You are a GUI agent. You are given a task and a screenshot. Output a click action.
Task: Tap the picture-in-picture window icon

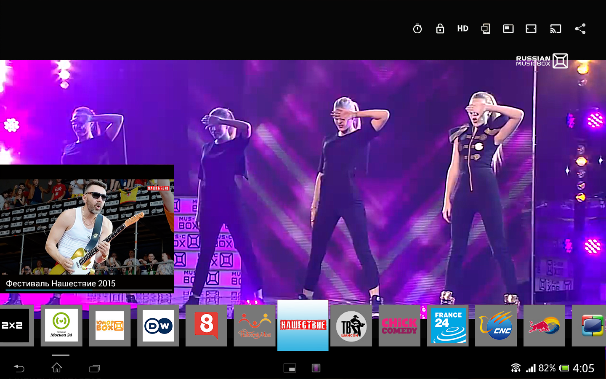(508, 29)
